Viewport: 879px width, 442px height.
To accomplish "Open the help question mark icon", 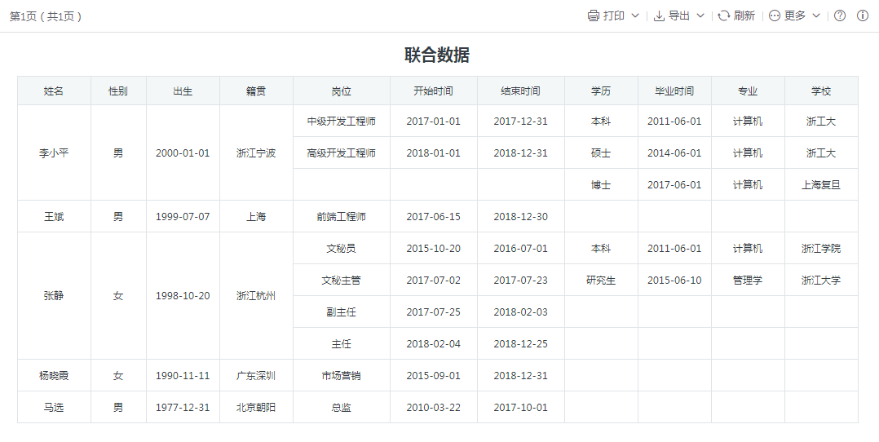I will point(840,16).
